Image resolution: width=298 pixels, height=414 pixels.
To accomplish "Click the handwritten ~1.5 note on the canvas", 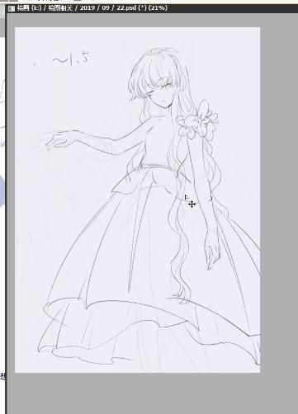I will (71, 59).
